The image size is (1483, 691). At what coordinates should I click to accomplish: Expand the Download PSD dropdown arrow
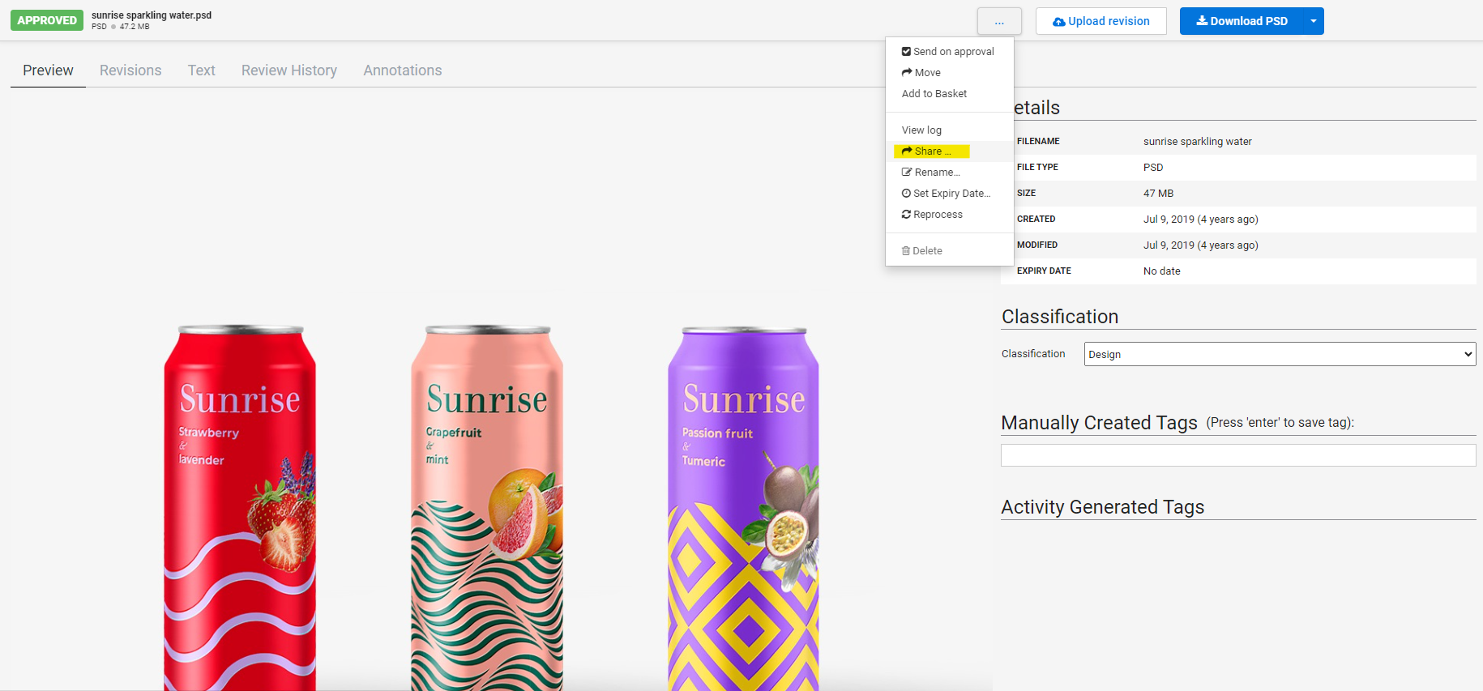tap(1314, 21)
